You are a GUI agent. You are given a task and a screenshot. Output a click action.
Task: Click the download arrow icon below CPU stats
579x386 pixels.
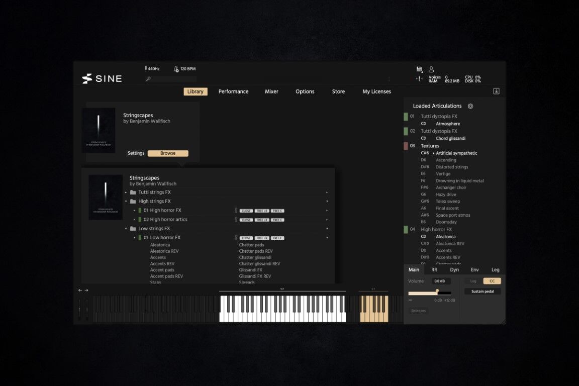point(496,91)
